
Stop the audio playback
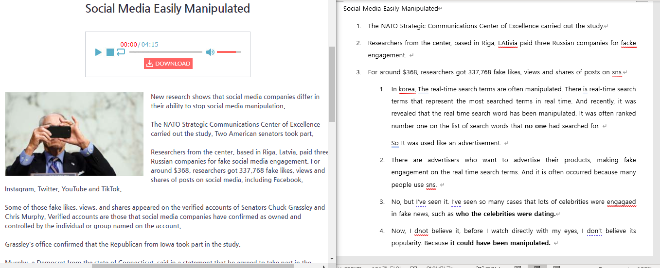pos(110,52)
